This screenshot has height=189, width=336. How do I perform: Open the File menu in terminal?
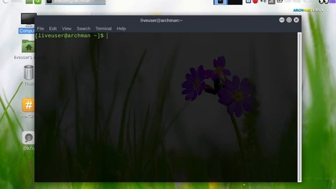tap(40, 28)
